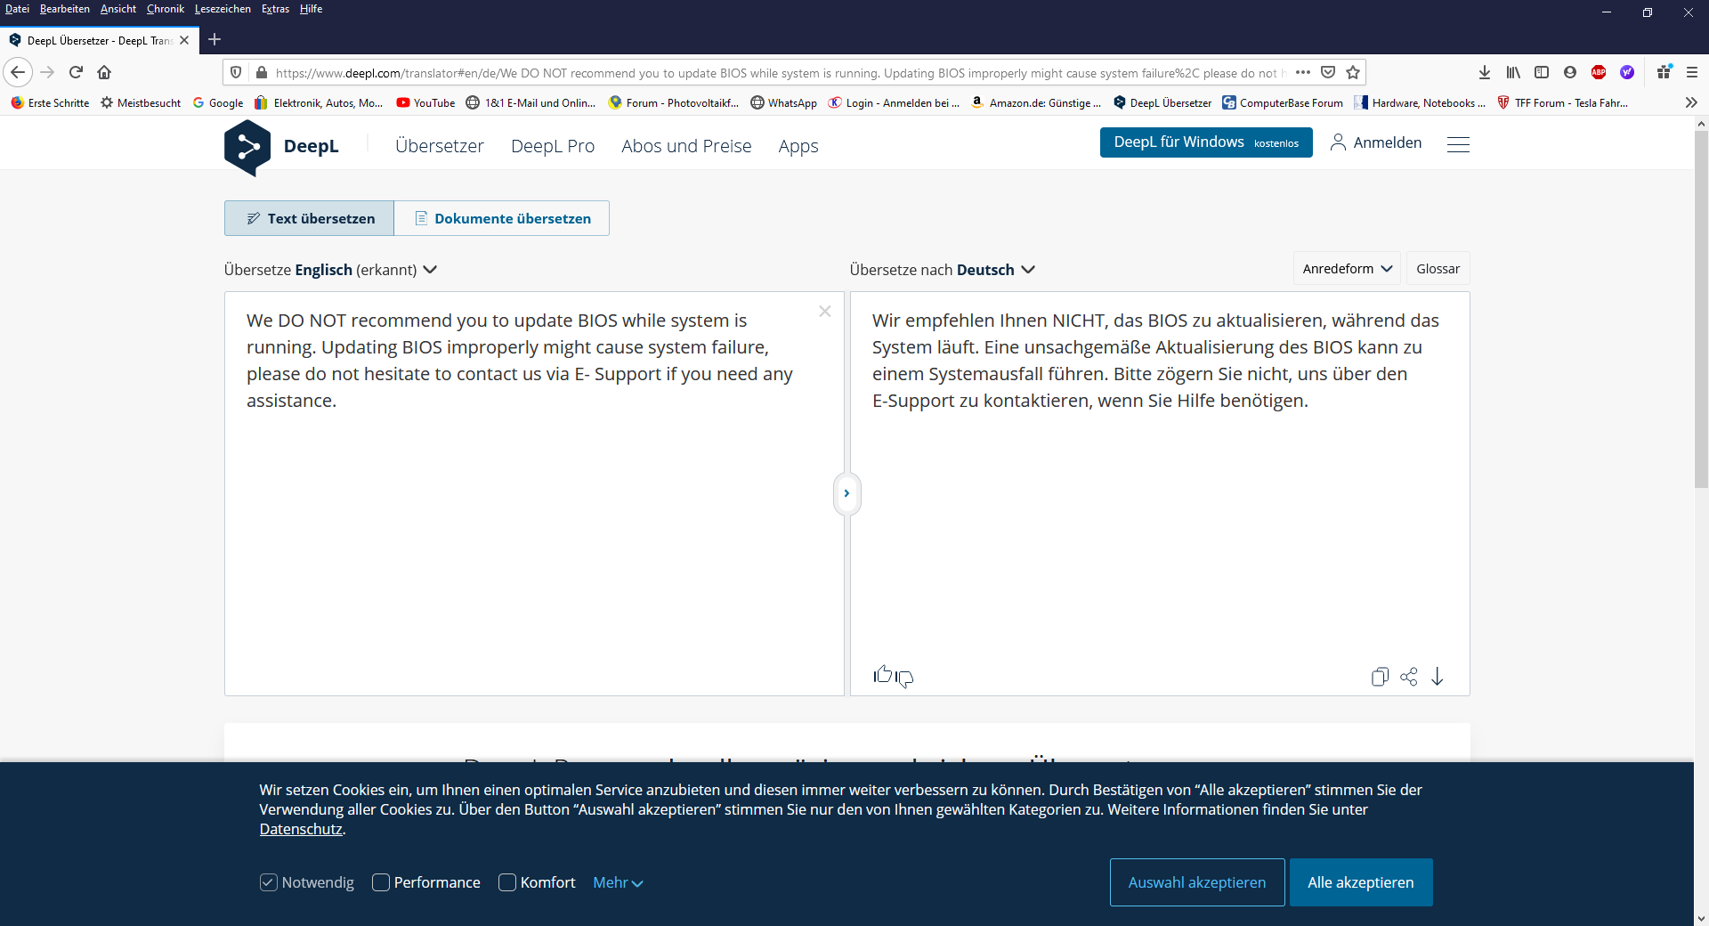
Task: Open WhatsApp bookmark
Action: coord(783,102)
